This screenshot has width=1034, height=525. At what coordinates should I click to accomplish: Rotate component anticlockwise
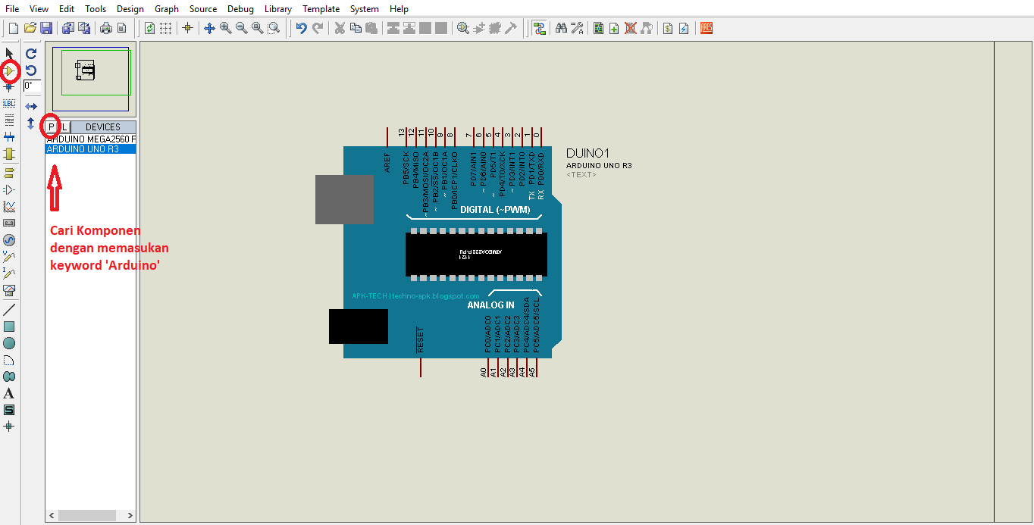coord(31,70)
